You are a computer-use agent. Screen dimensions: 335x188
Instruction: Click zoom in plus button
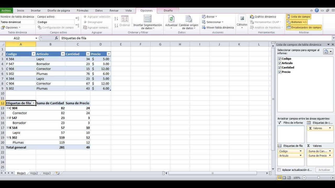tap(332, 178)
